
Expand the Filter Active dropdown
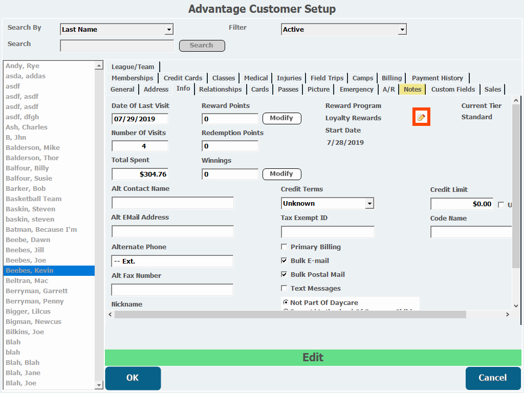click(x=402, y=30)
